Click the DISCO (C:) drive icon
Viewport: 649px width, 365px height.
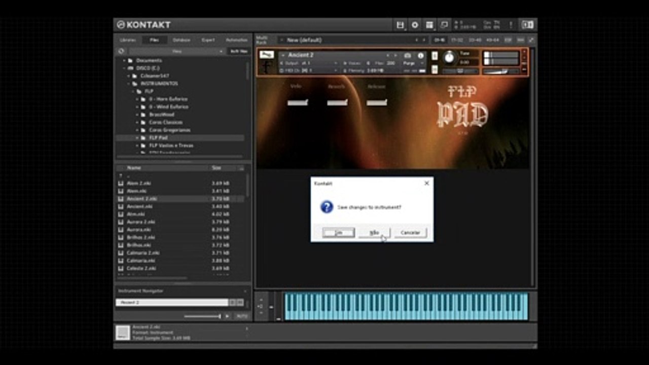pyautogui.click(x=130, y=68)
